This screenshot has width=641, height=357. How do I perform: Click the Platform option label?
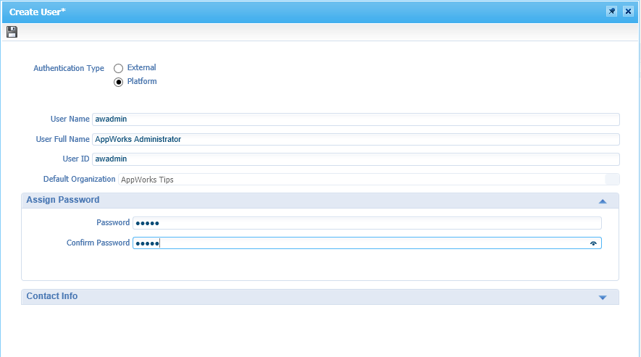click(142, 81)
